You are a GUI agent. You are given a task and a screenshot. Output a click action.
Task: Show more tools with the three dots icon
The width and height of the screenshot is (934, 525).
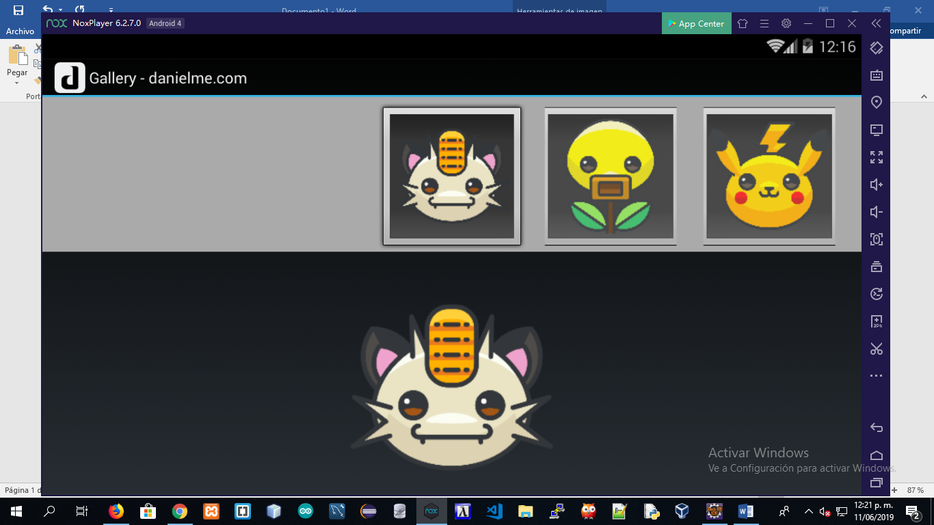(x=877, y=376)
